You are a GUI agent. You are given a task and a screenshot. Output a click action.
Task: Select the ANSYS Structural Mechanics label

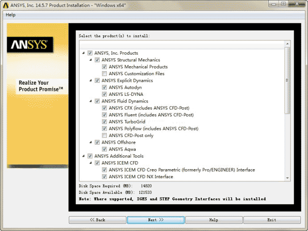(131, 60)
